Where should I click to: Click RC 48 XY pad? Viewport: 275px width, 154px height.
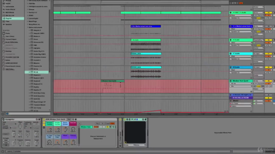tap(135, 132)
